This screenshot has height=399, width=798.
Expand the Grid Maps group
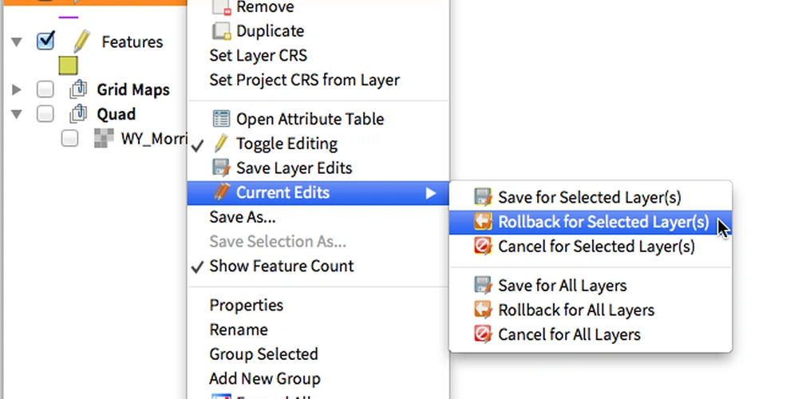17,90
